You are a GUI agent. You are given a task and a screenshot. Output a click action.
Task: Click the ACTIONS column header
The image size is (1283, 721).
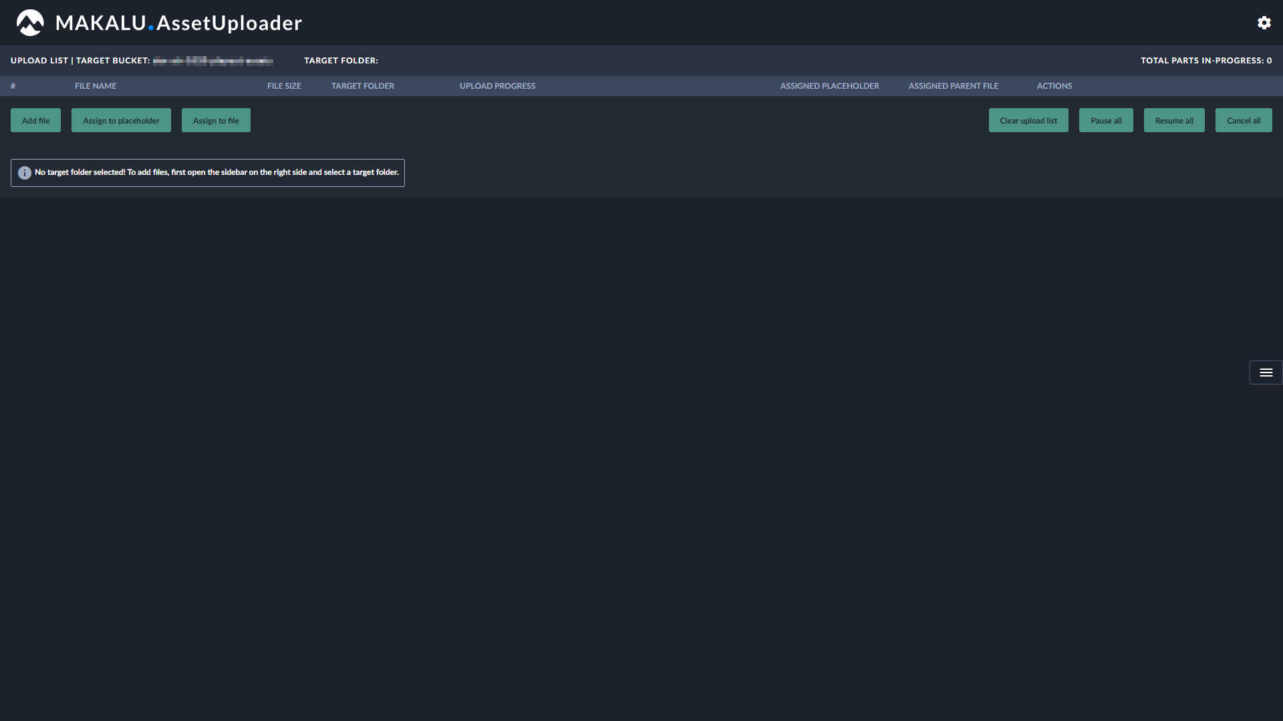coord(1054,86)
